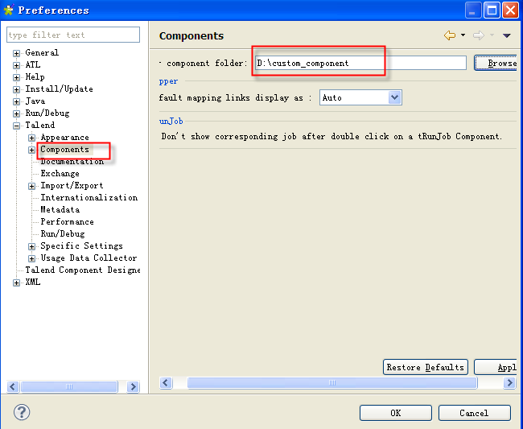Select Java preferences category

tap(35, 101)
